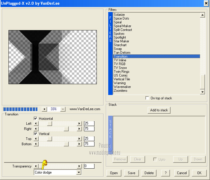Viewport: 210px width, 180px height.
Task: Click the Left slider thumb
Action: coord(49,123)
